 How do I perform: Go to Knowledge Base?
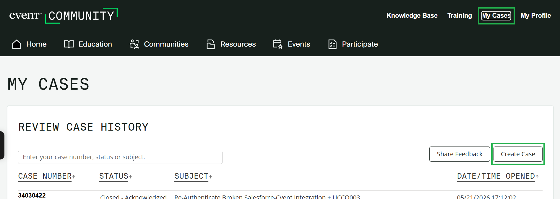click(412, 16)
